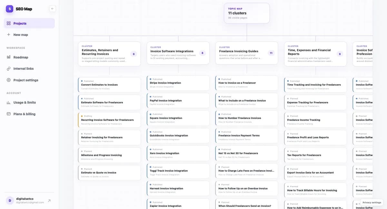Open Estimates, Retainers and Recurring Invoices cluster
Image resolution: width=387 pixels, height=209 pixels.
click(109, 54)
